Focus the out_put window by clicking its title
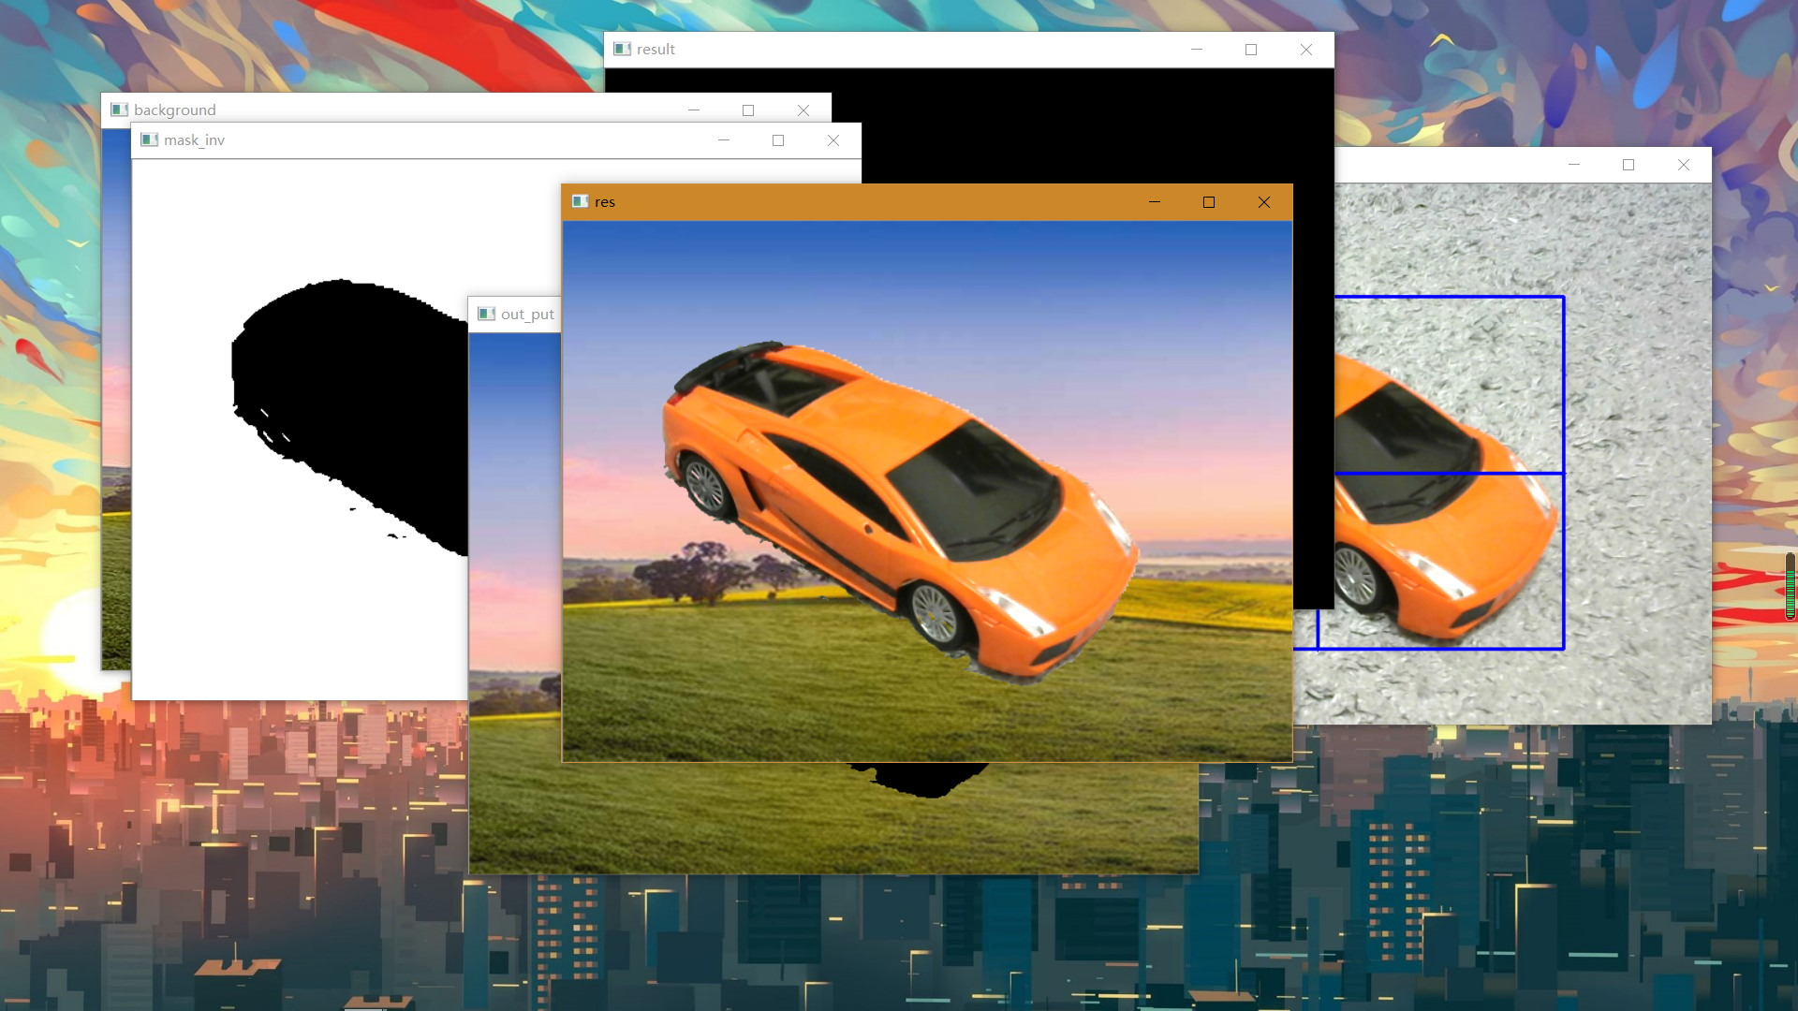 (x=527, y=314)
